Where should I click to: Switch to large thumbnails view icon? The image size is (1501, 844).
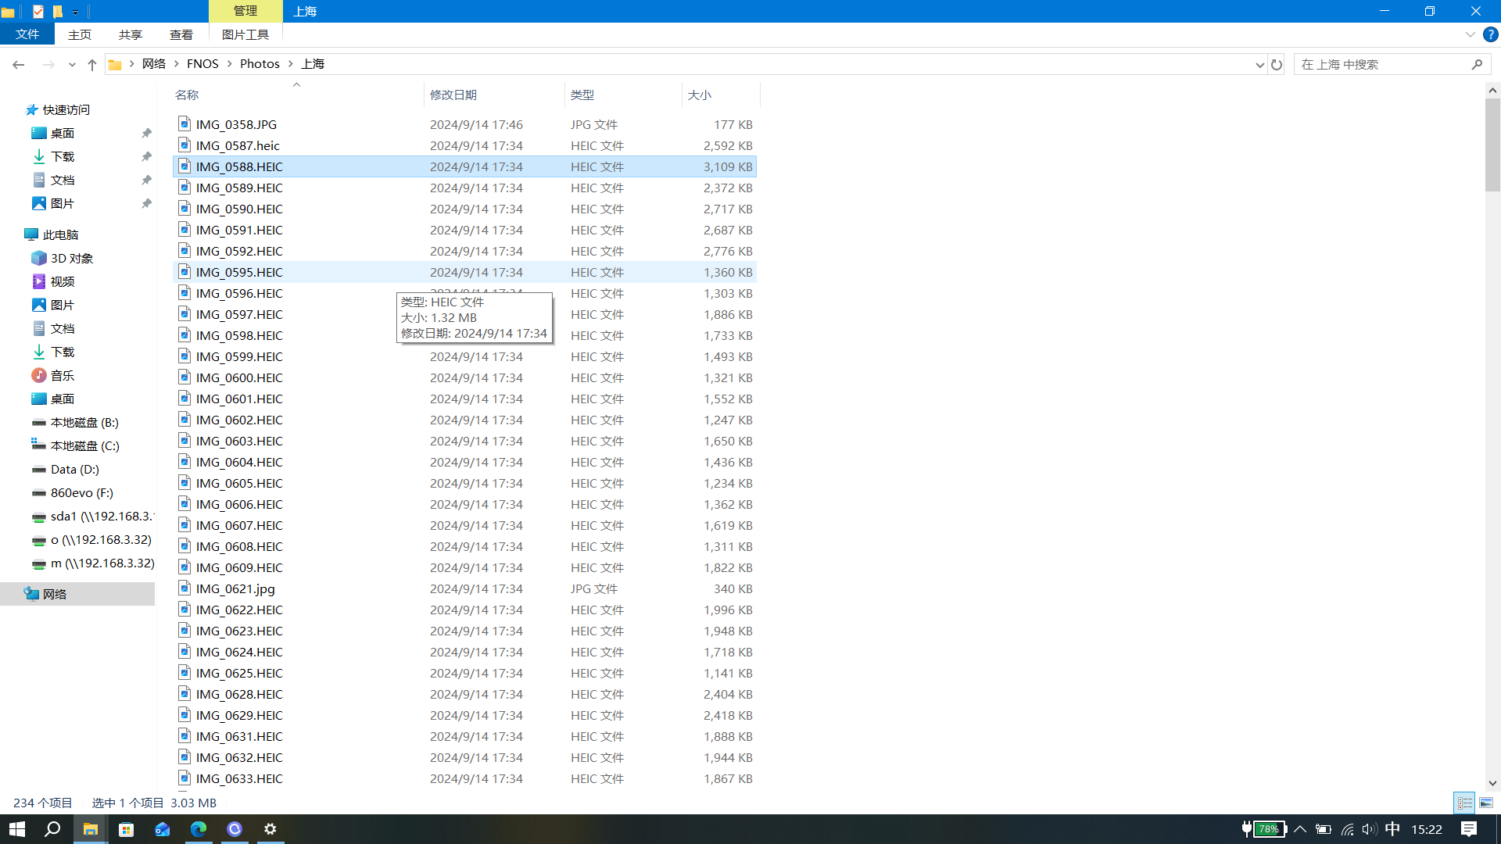(x=1486, y=803)
